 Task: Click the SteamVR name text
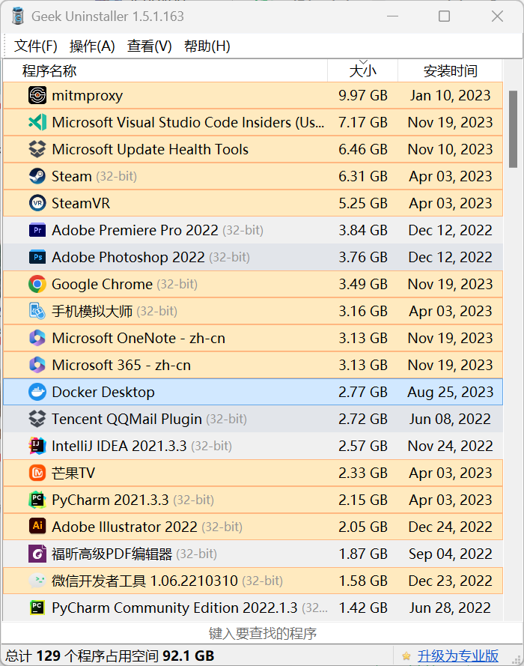click(81, 203)
